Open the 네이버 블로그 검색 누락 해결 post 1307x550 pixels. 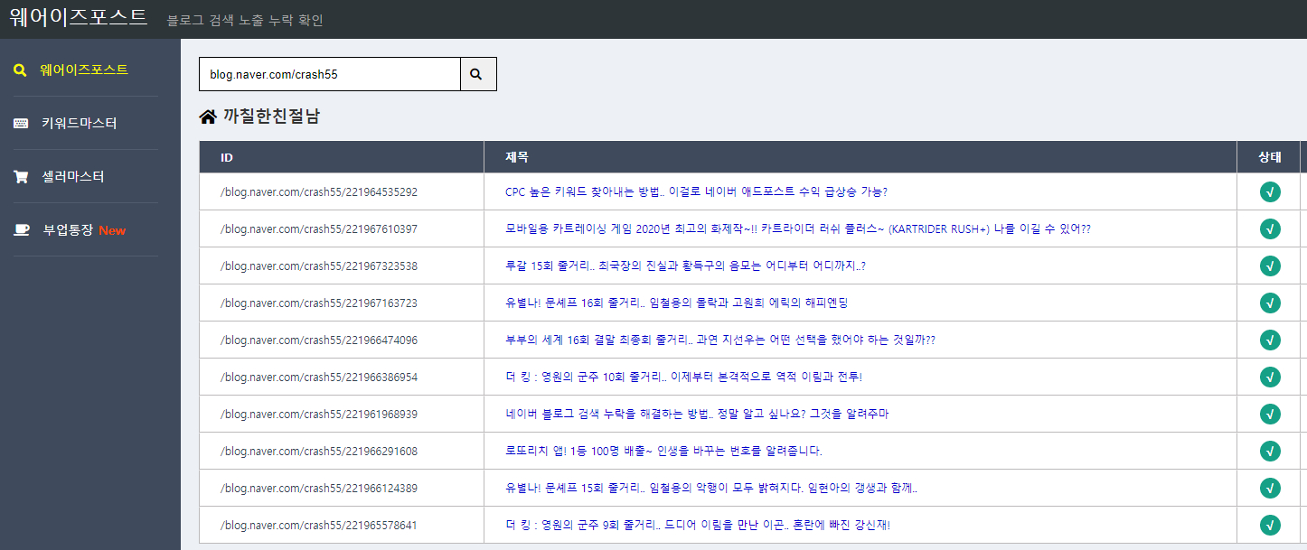click(697, 414)
